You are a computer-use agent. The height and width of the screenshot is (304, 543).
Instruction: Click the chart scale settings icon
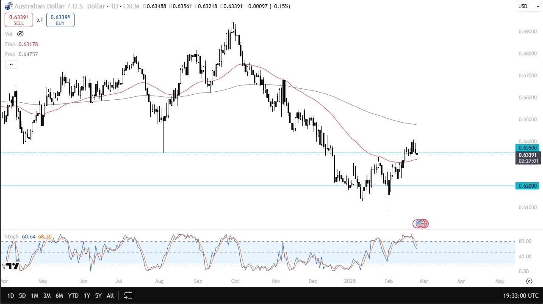(x=529, y=281)
